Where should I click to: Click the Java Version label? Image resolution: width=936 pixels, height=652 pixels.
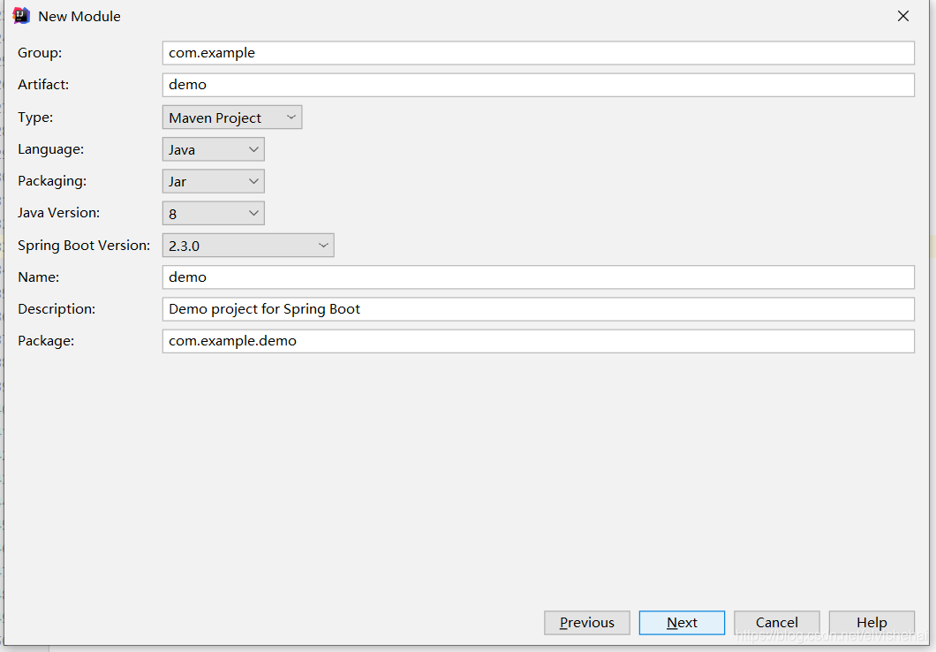click(x=58, y=213)
